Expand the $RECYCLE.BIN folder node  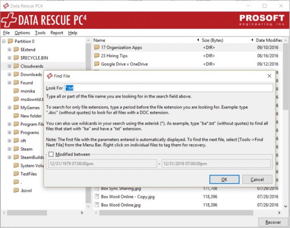(9, 58)
